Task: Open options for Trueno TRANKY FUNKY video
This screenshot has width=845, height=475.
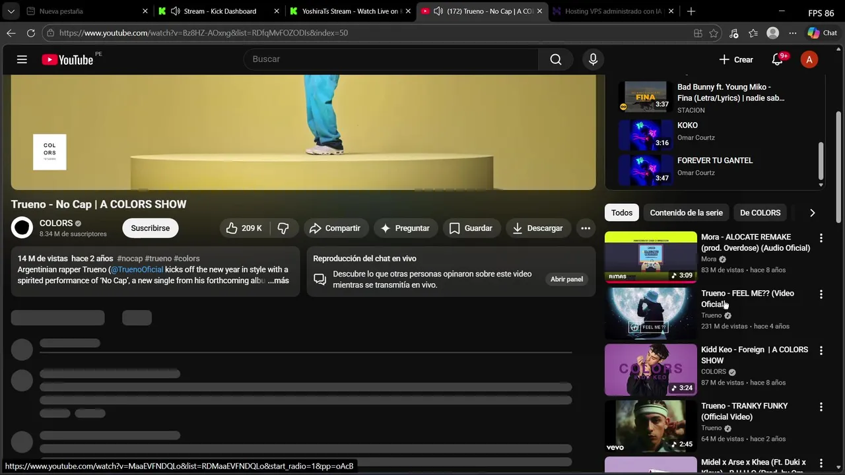Action: tap(821, 406)
